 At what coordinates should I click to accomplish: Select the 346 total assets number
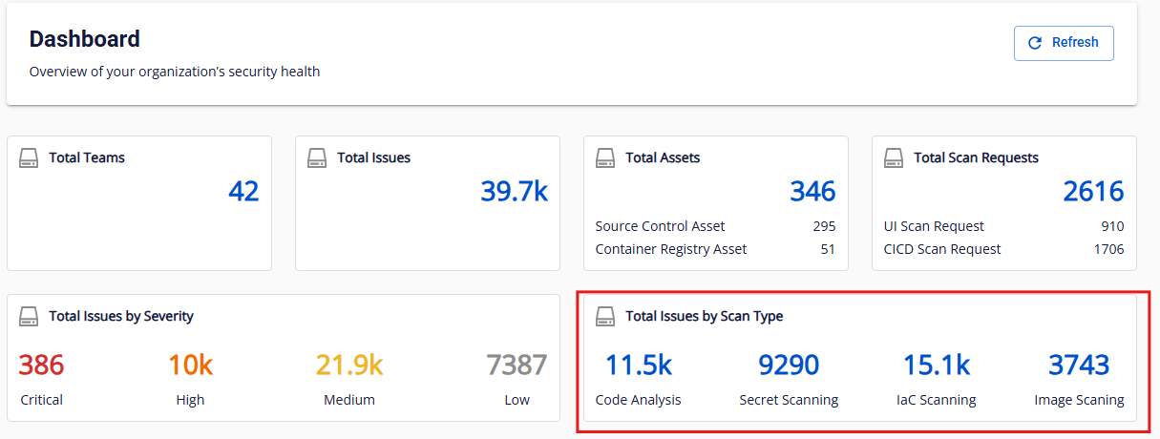point(812,192)
